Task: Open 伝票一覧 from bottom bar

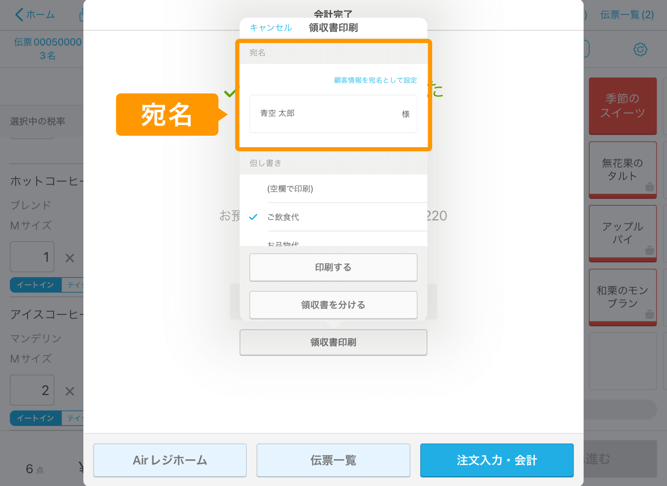Action: pos(333,460)
